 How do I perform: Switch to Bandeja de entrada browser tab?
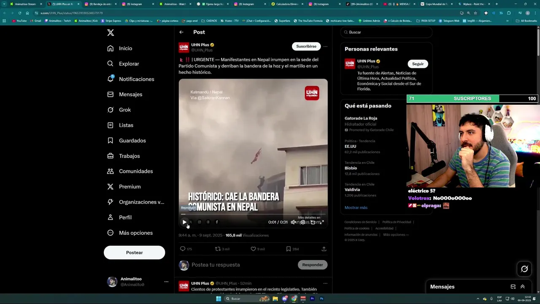(100, 4)
